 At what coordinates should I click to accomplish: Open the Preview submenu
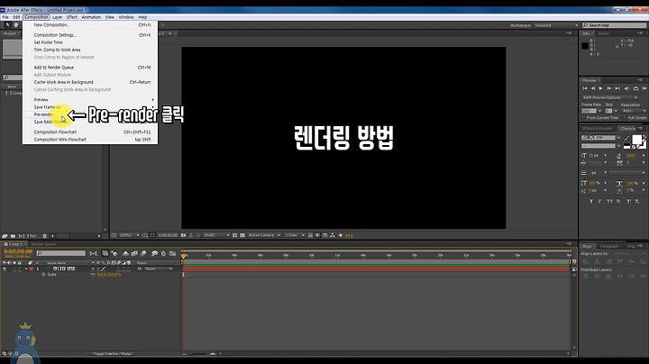pyautogui.click(x=90, y=100)
